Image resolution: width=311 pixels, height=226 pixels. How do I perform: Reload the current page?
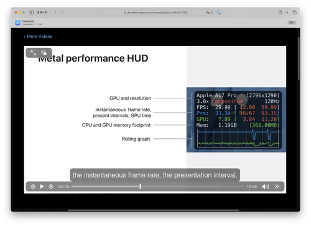pos(211,12)
